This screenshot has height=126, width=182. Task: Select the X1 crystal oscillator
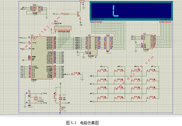coord(36,99)
